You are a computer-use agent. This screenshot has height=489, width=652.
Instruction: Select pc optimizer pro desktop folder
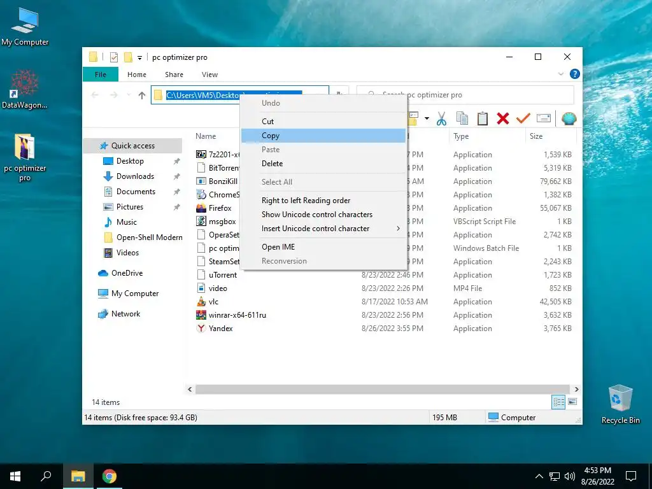[25, 158]
